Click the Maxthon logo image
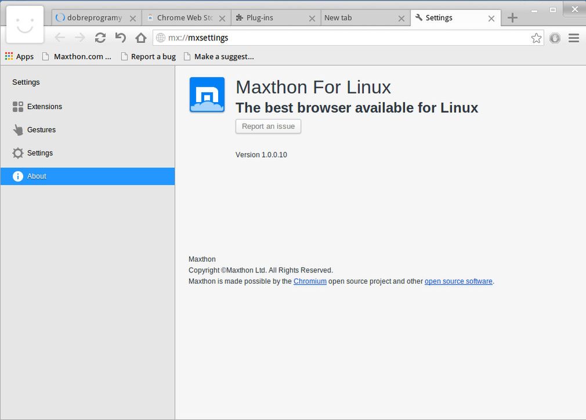This screenshot has width=586, height=420. [207, 95]
